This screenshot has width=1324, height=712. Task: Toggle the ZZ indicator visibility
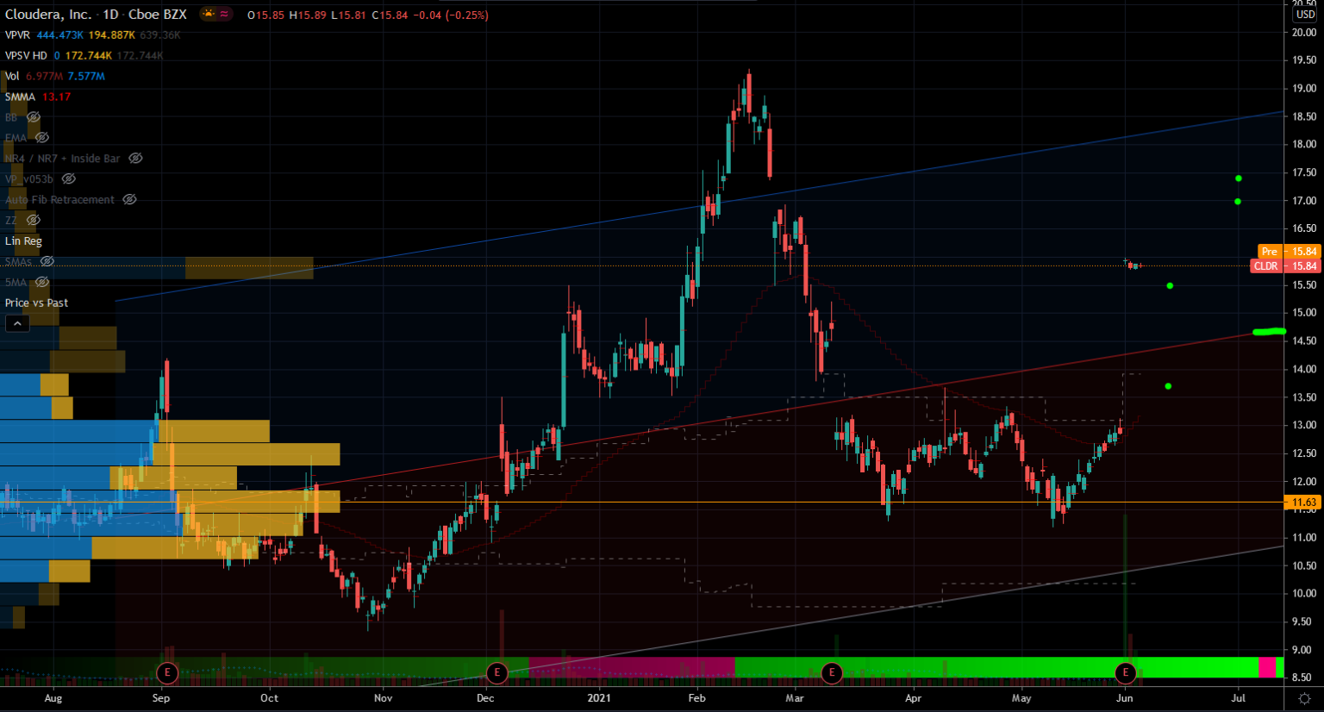tap(33, 220)
